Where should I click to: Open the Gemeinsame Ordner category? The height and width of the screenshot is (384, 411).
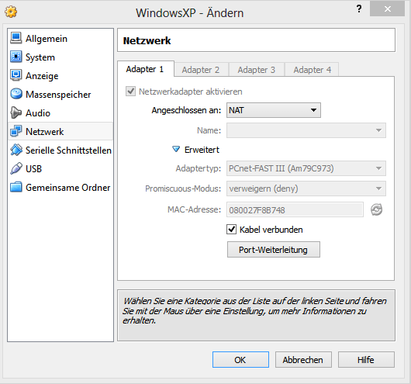coord(60,187)
